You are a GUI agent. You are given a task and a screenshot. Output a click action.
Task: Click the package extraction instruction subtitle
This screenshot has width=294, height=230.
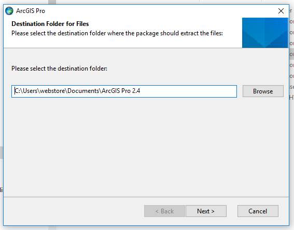tap(117, 33)
